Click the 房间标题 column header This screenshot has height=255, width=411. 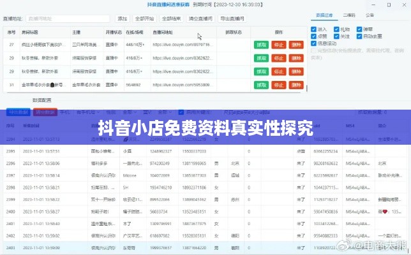(x=30, y=33)
